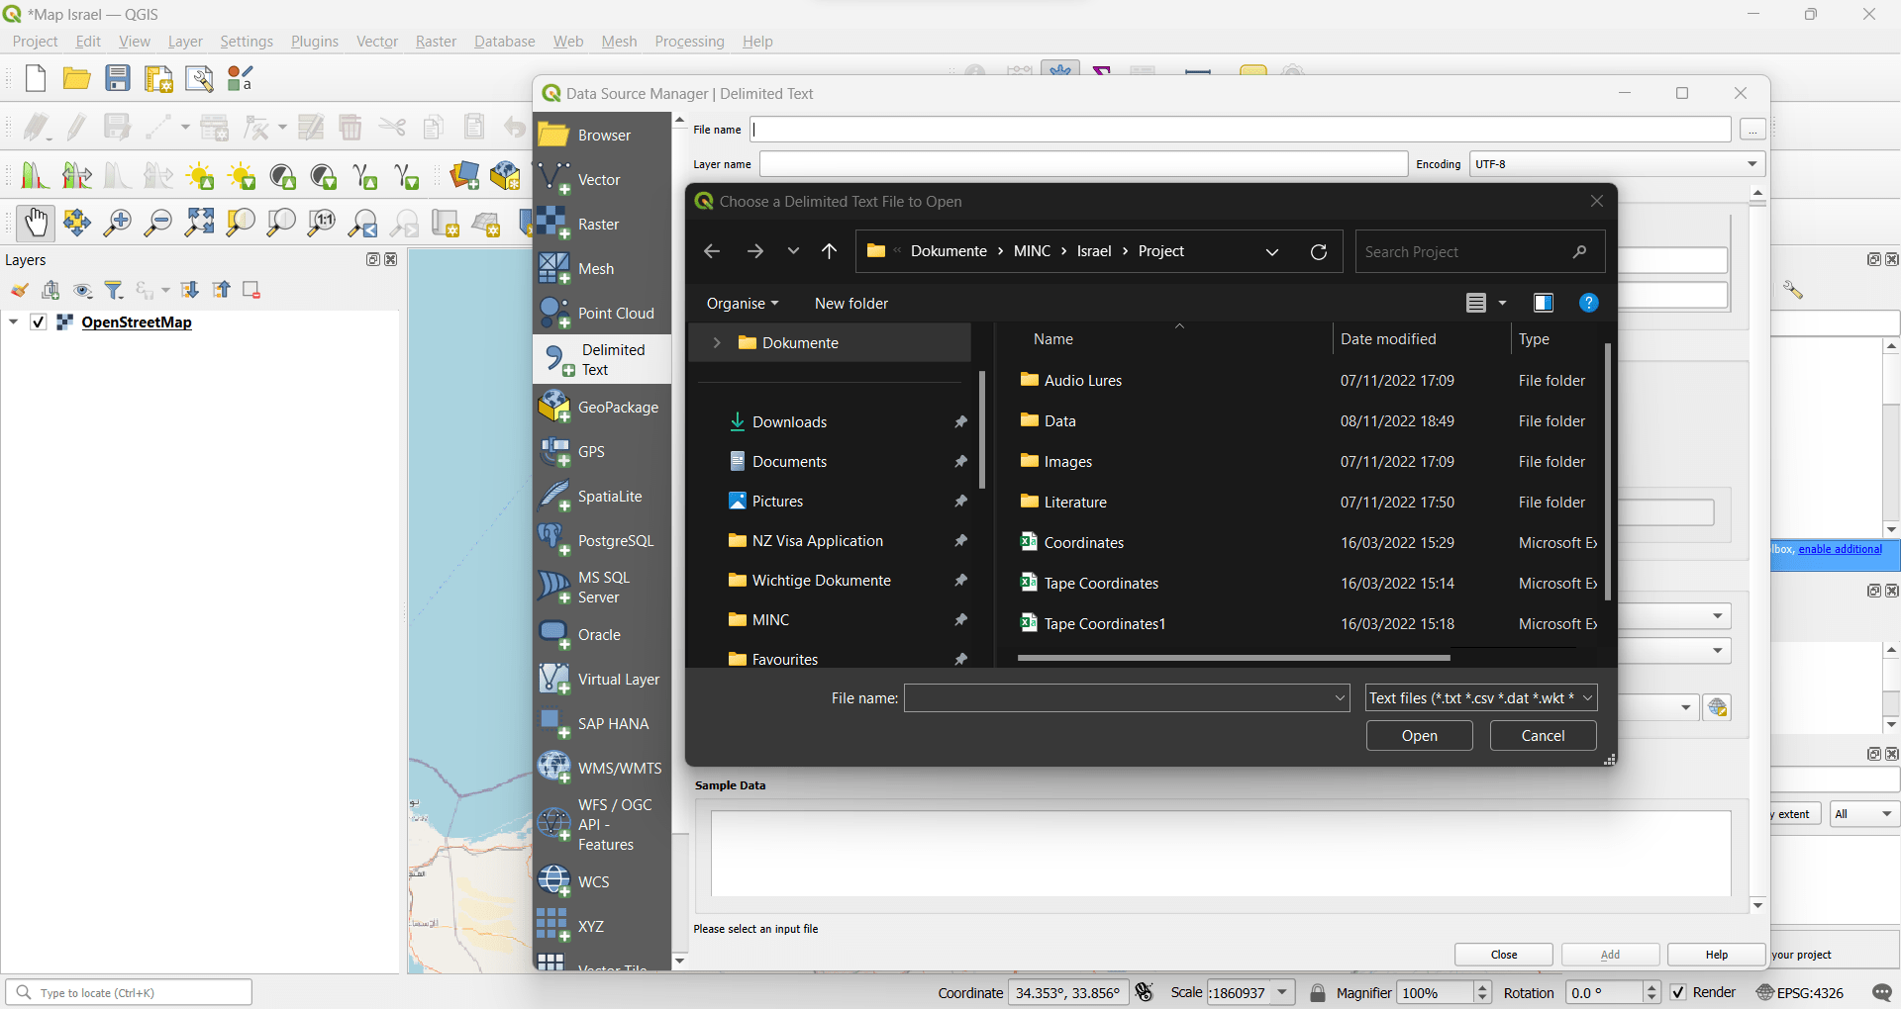Image resolution: width=1901 pixels, height=1009 pixels.
Task: Open the Layer Styling panel brush icon
Action: click(x=19, y=290)
